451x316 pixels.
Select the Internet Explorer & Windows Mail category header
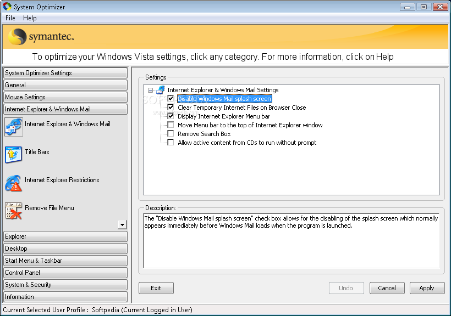[x=65, y=109]
